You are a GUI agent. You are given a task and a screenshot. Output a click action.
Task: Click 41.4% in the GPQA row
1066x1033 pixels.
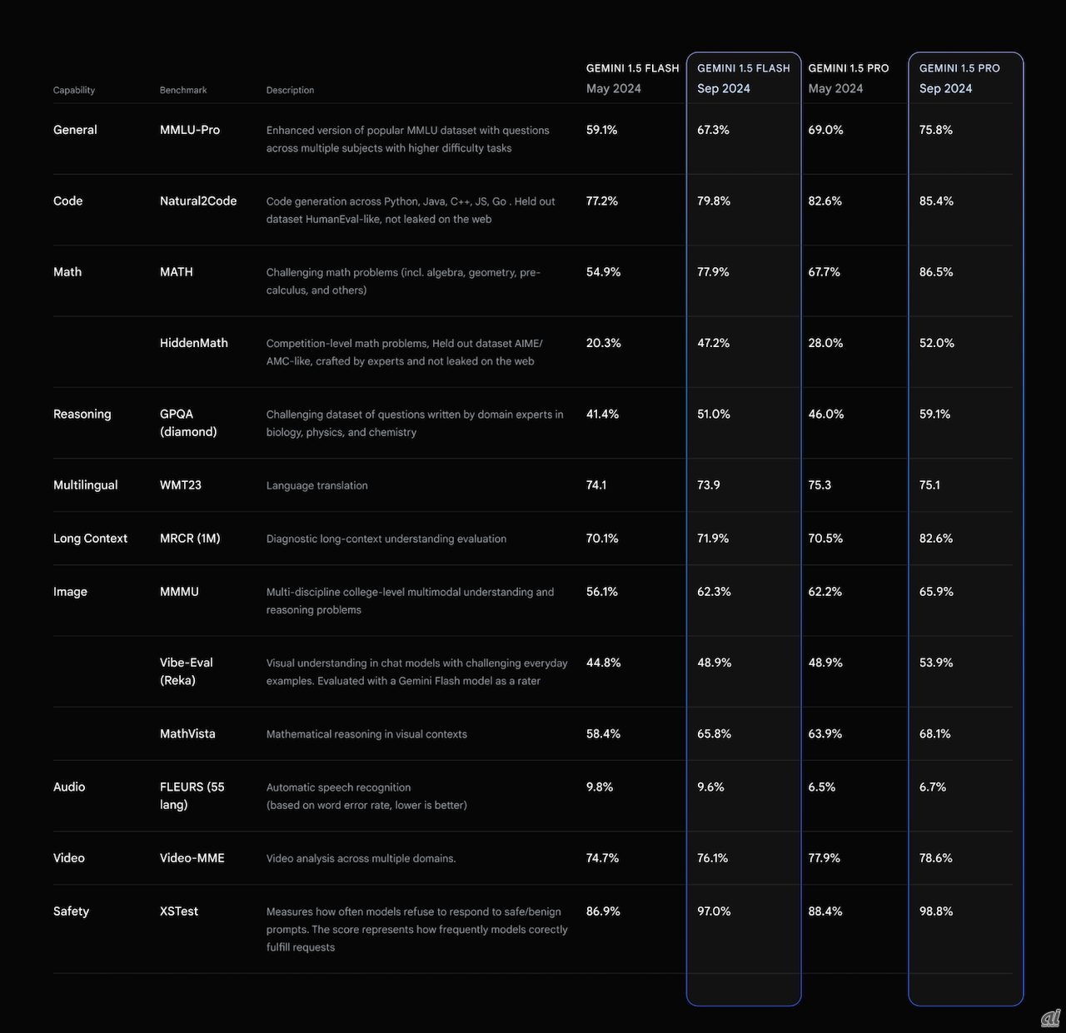point(602,414)
